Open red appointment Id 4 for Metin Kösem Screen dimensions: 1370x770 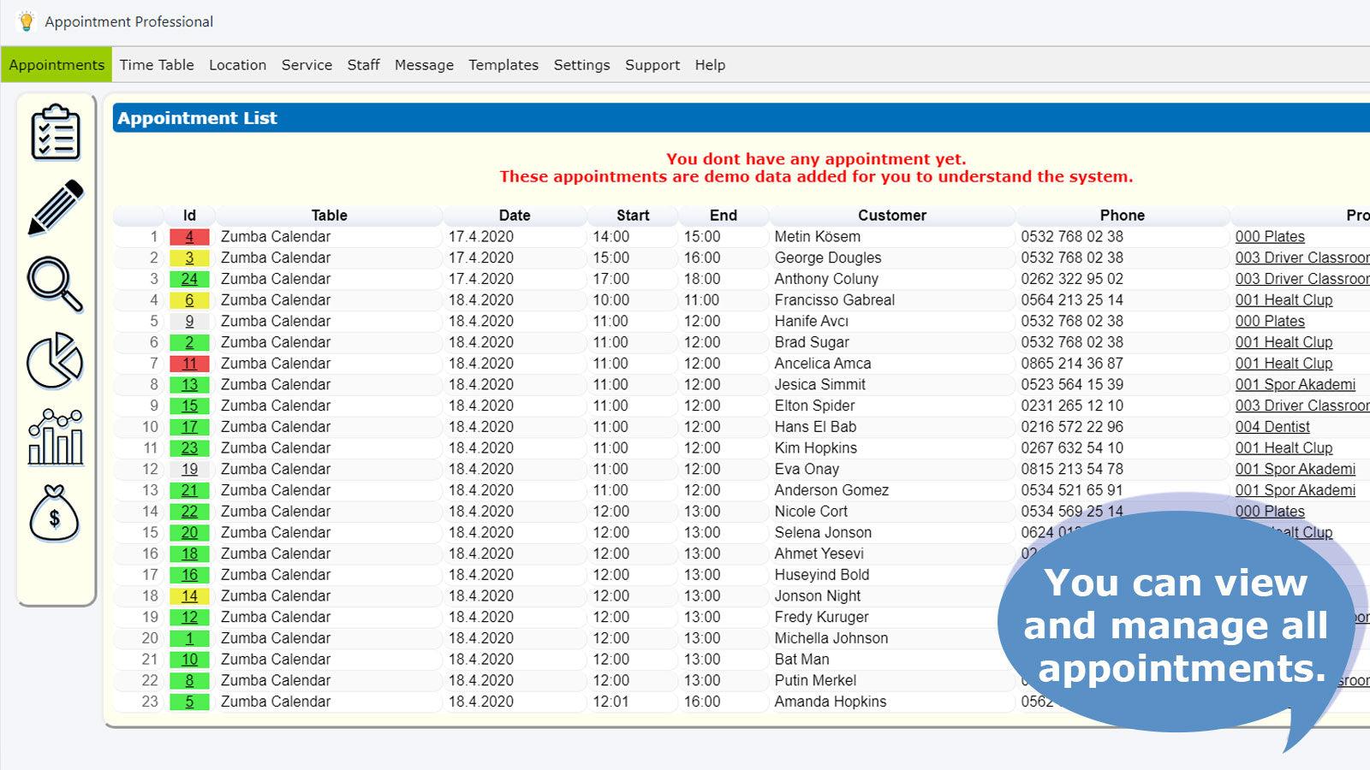pyautogui.click(x=189, y=236)
